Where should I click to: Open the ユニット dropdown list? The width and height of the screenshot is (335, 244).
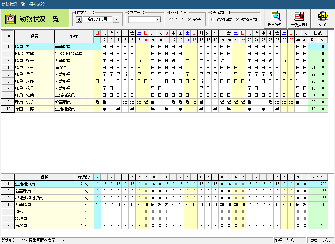pyautogui.click(x=157, y=20)
